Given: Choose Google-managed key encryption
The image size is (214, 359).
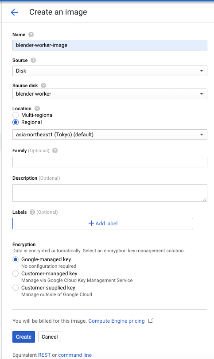Looking at the screenshot, I should [16, 259].
